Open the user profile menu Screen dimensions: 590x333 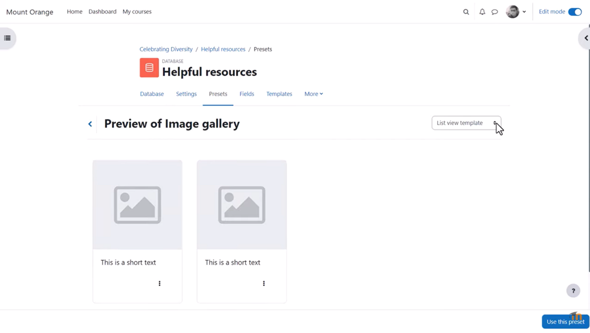(x=516, y=12)
